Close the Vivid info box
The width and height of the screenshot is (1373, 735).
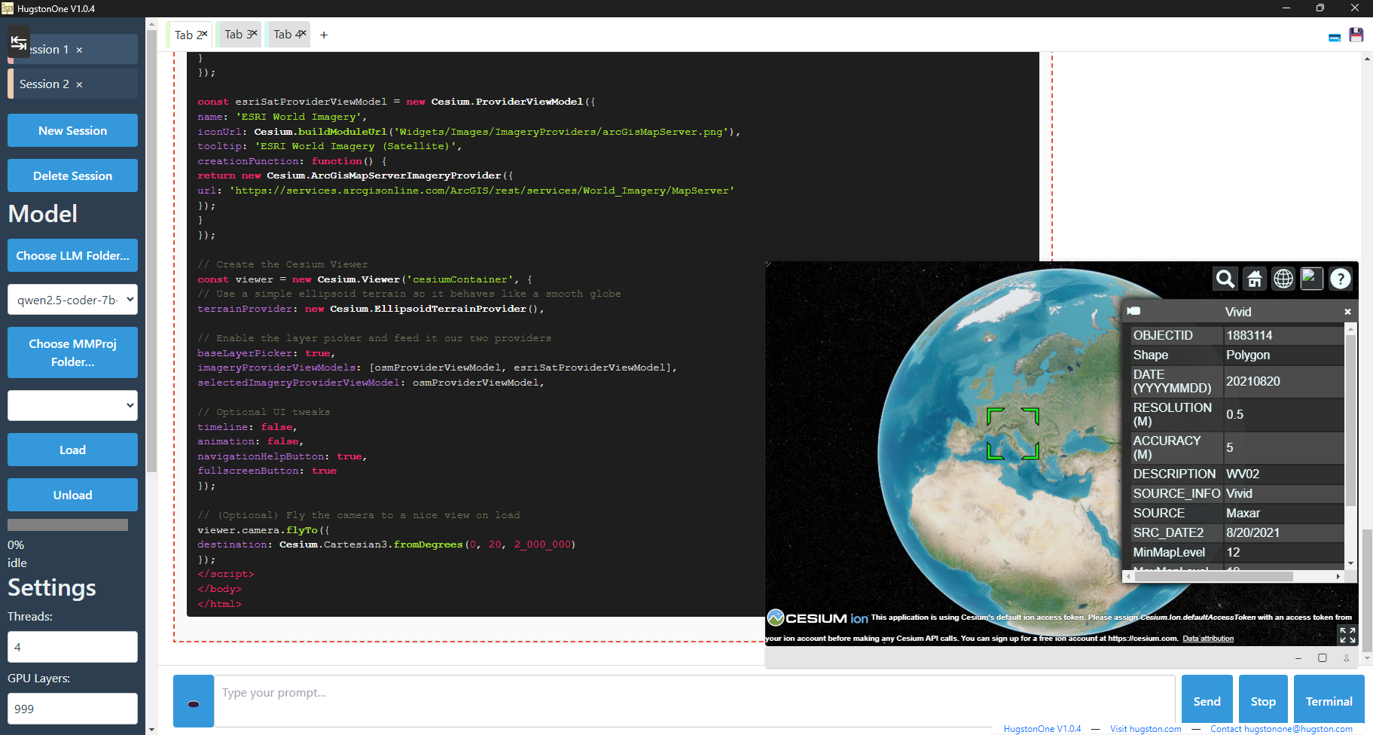coord(1347,311)
